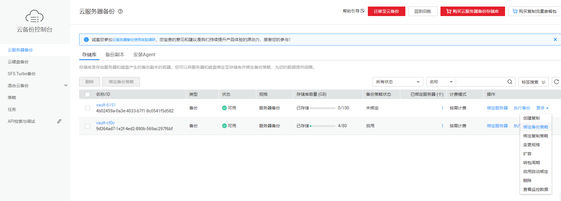Click into the vault name search field
Image resolution: width=561 pixels, height=201 pixels.
(481, 82)
